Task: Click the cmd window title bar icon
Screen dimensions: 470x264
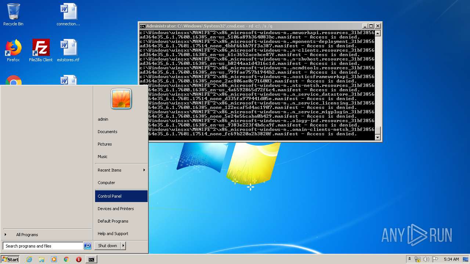Action: [x=142, y=26]
